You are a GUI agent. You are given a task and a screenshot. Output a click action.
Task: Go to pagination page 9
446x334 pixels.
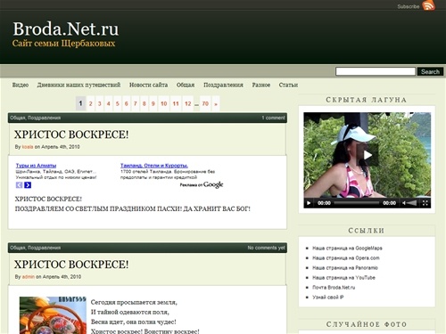point(153,103)
